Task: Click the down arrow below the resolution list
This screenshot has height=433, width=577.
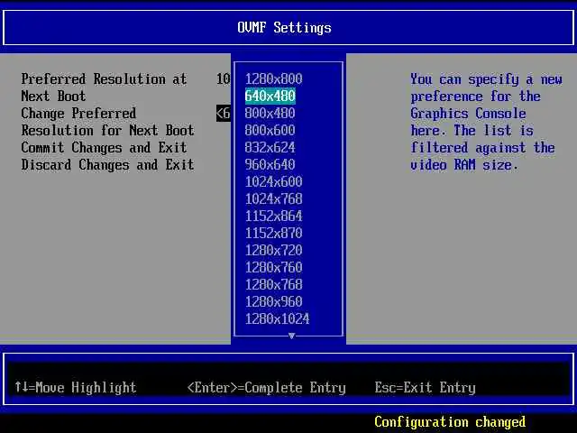Action: (x=291, y=336)
